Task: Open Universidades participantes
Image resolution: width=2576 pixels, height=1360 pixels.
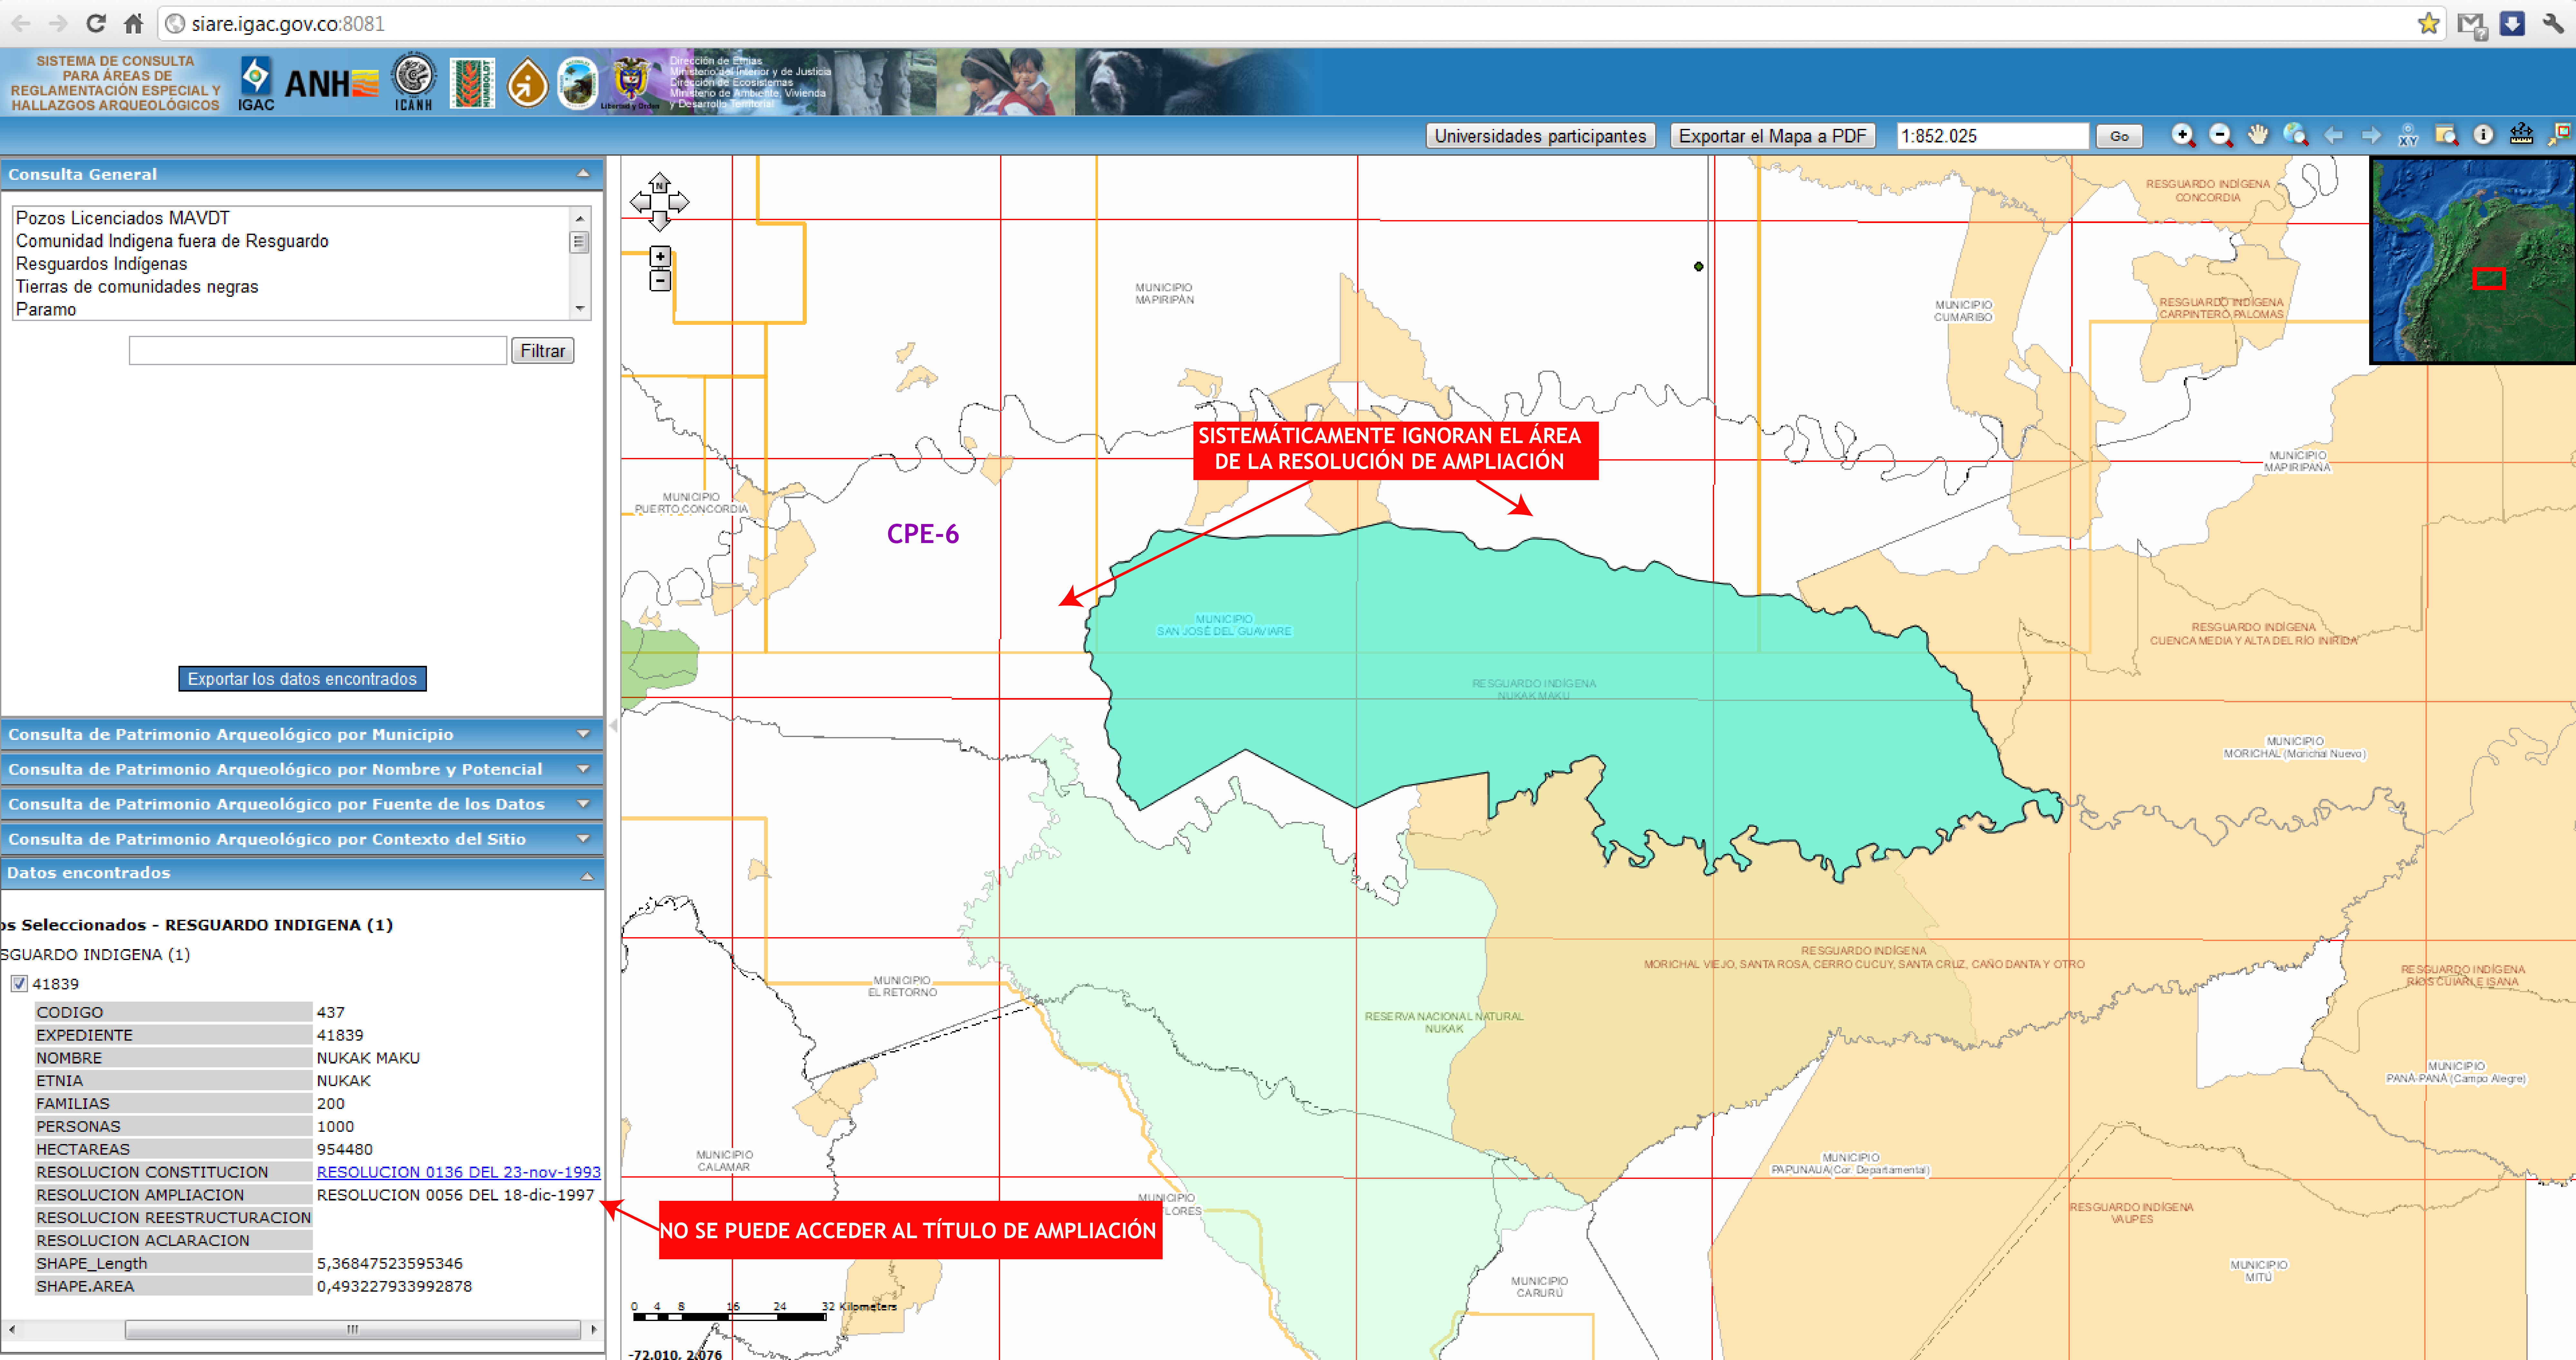Action: point(1540,136)
